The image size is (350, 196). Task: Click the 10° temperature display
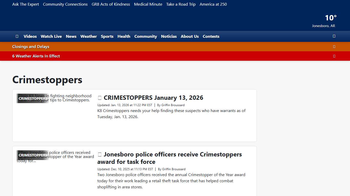[x=330, y=18]
